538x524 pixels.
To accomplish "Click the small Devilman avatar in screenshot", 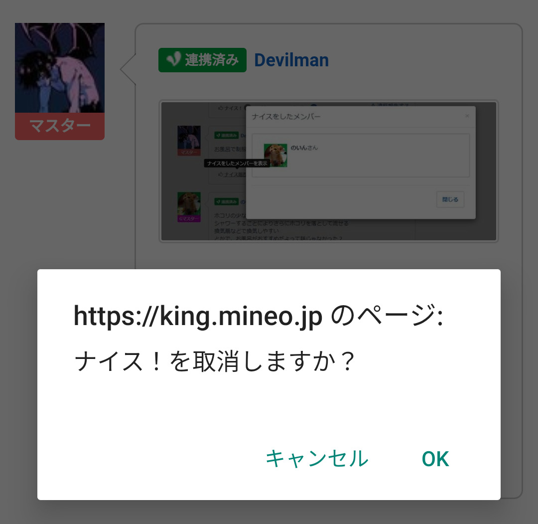I will click(189, 137).
